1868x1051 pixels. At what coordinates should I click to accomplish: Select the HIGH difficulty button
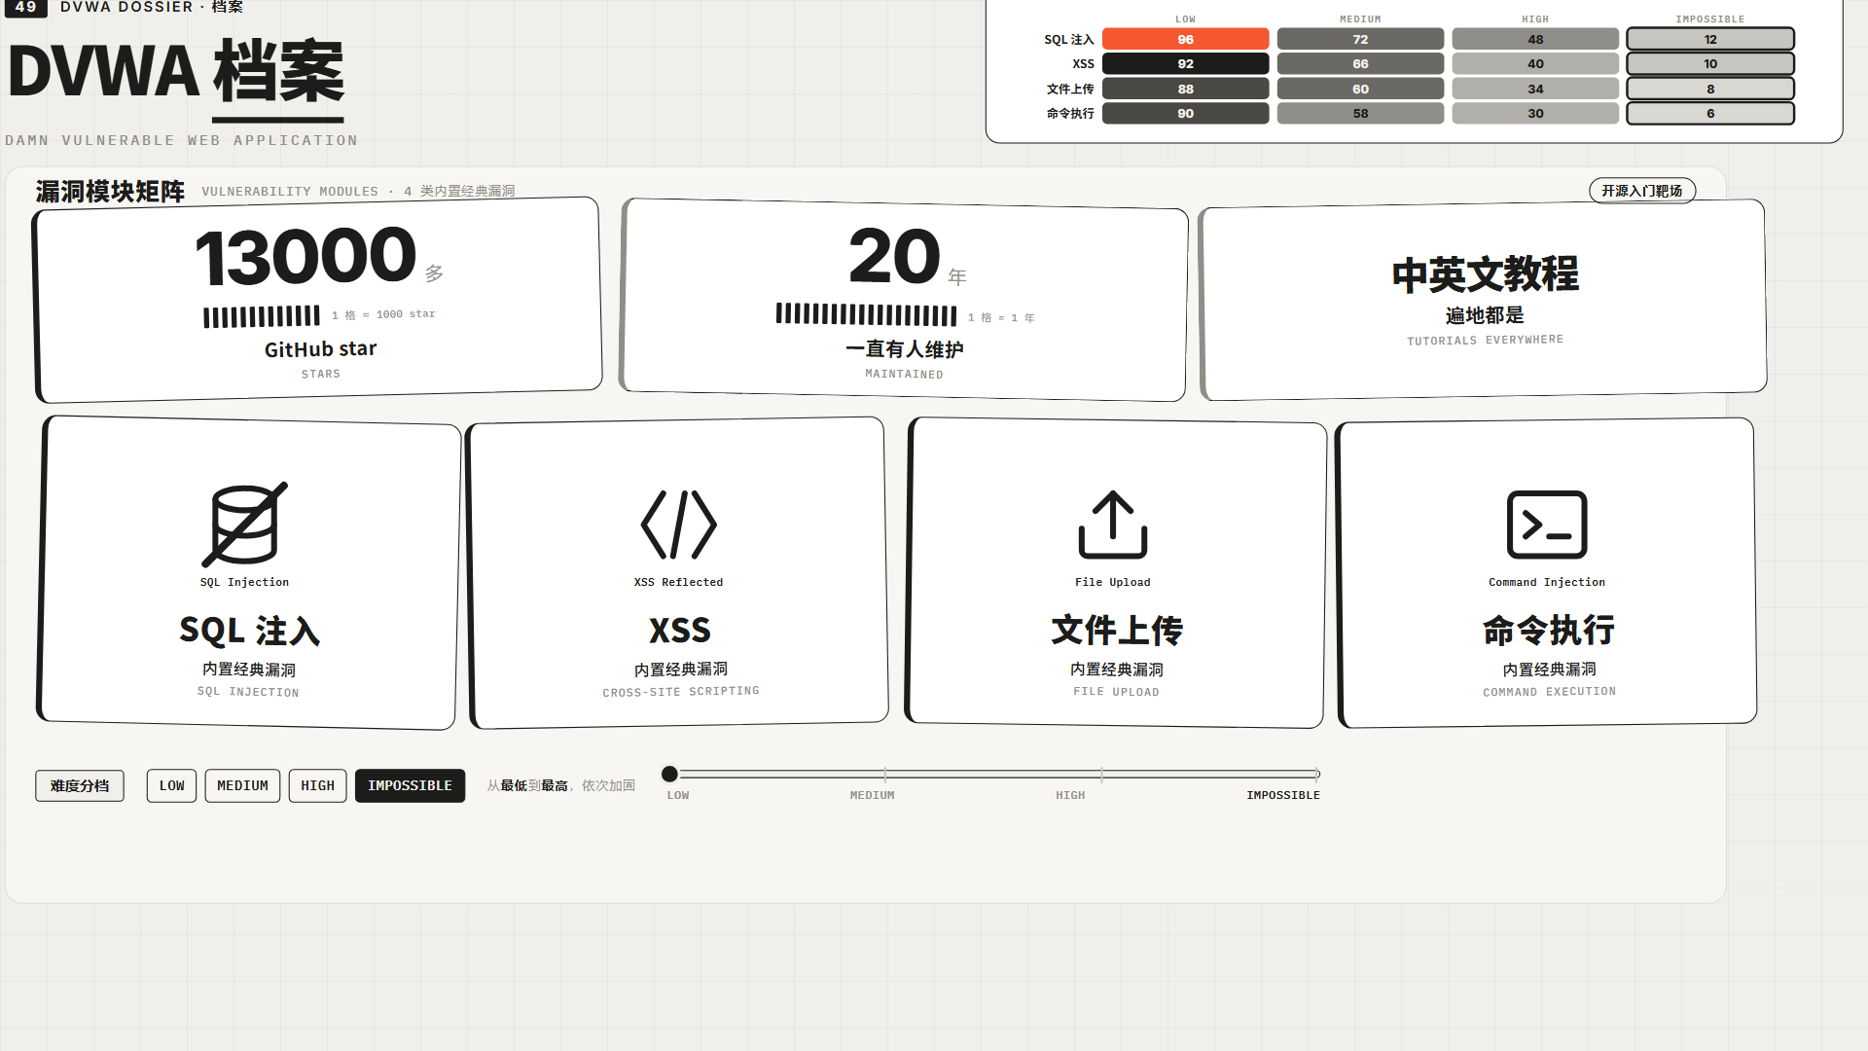click(317, 785)
